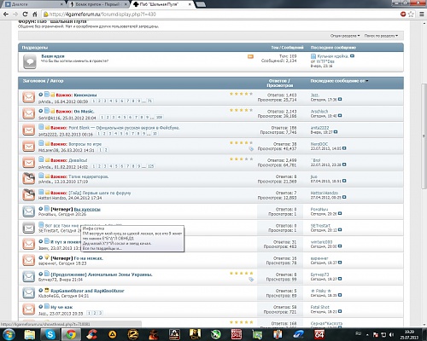This screenshot has width=427, height=341.
Task: Go to page 2 of Вопросы по игре
Action: [x=106, y=150]
